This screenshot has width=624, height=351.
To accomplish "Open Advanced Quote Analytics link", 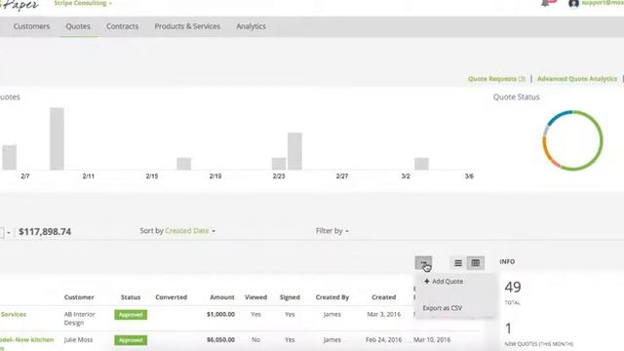I will [577, 79].
